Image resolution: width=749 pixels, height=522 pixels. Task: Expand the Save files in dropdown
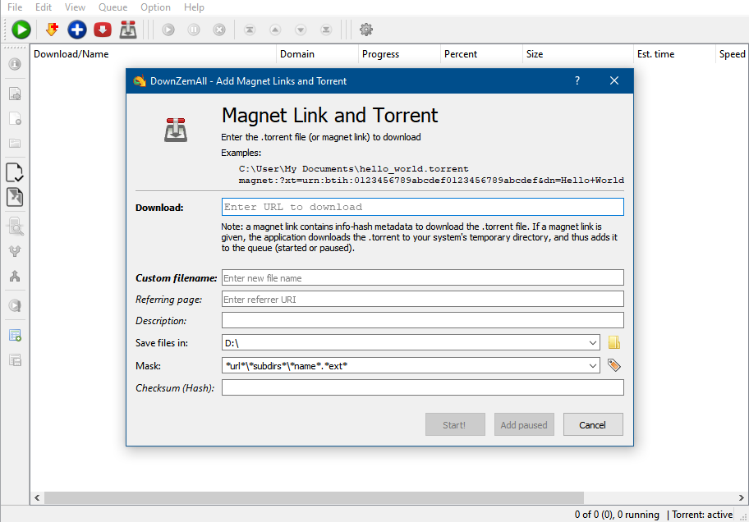[x=592, y=343]
